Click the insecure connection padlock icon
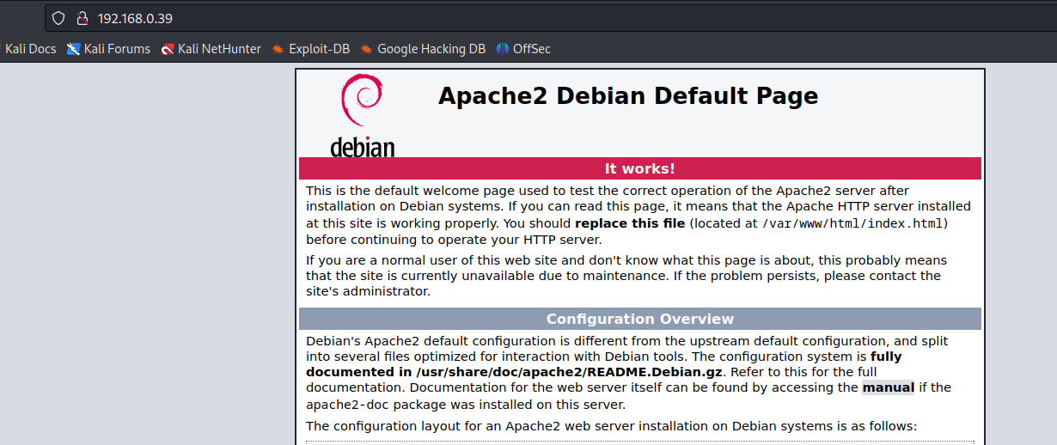Viewport: 1057px width, 445px height. coord(82,18)
